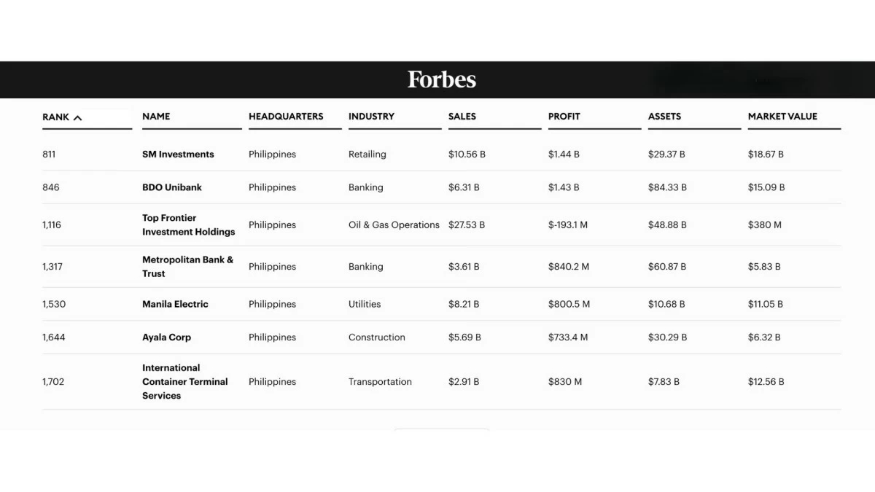Open Top Frontier Investment Holdings profile

click(188, 224)
